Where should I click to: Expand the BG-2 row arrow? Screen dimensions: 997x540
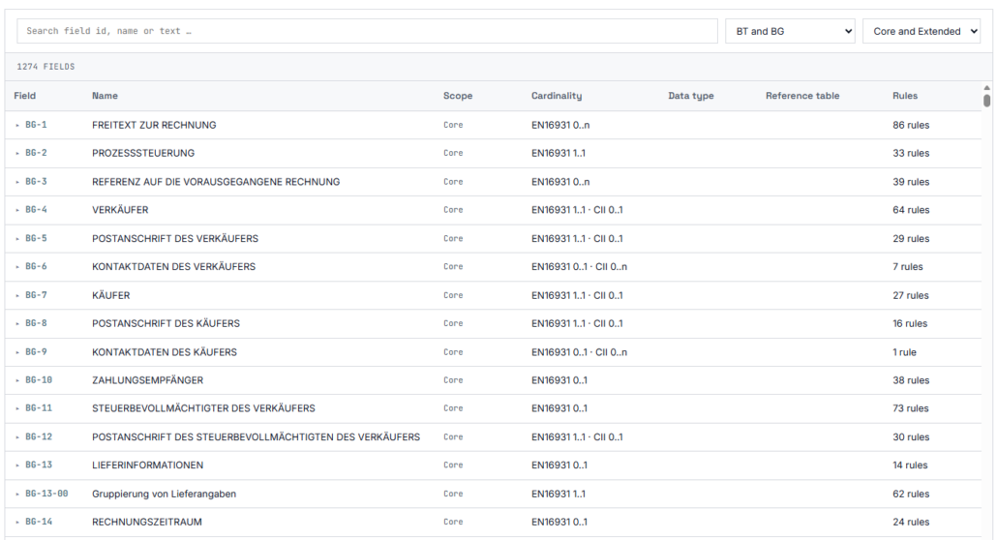17,153
